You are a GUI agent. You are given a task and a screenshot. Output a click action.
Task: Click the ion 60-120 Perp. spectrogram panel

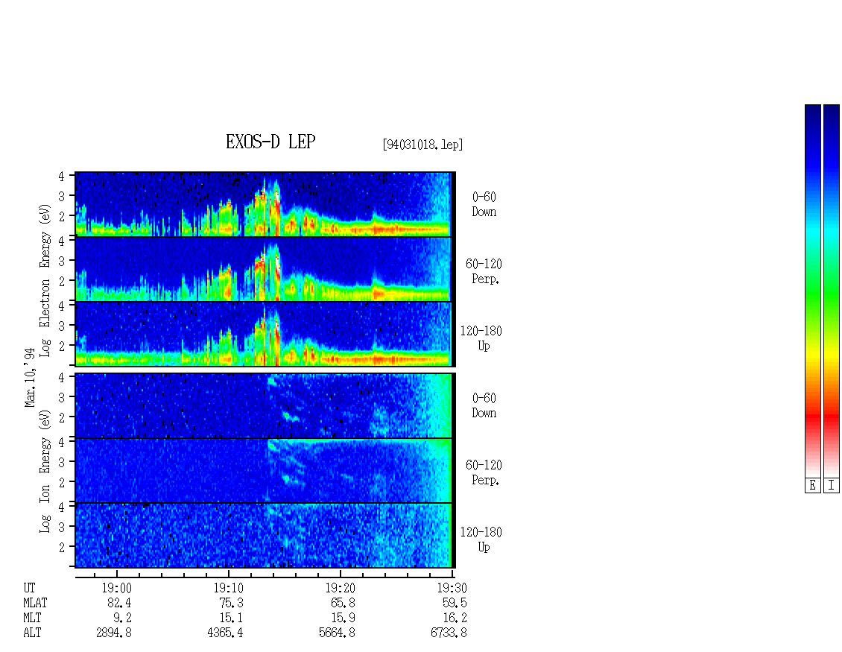[x=264, y=471]
